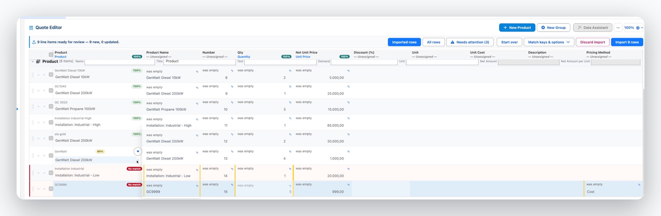Revert Qty in sla gold row
Screen dimensions: 661x216
pyautogui.click(x=290, y=134)
